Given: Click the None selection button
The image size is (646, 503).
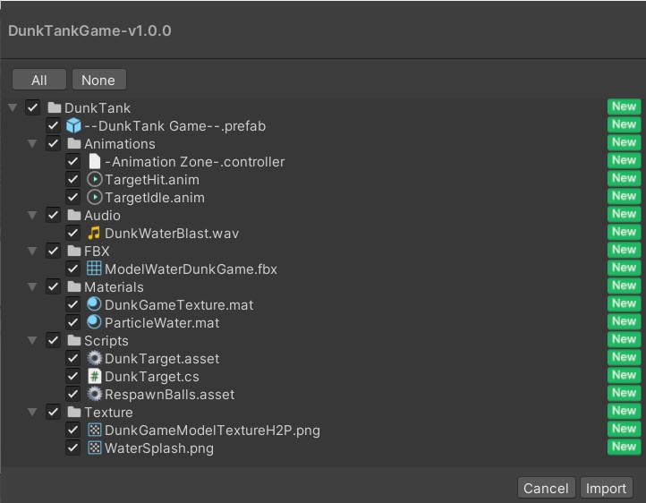Looking at the screenshot, I should [x=99, y=80].
